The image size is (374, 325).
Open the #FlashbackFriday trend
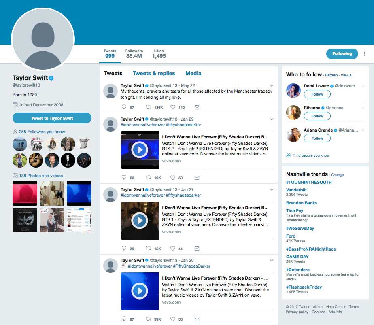304,287
